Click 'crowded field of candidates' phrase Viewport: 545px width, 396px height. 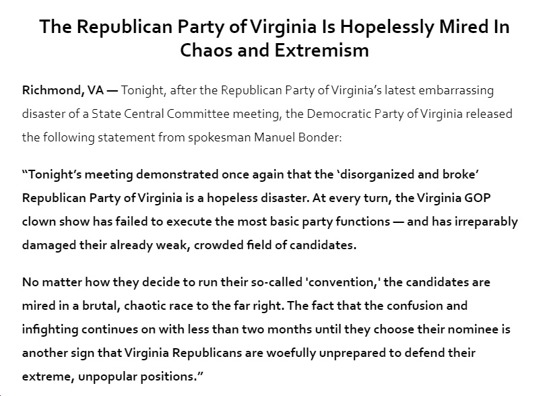pyautogui.click(x=275, y=245)
